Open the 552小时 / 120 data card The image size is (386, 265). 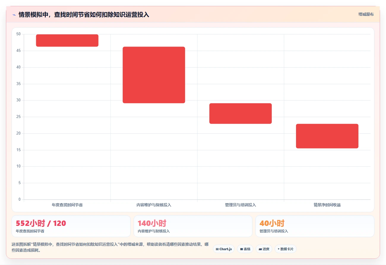[x=71, y=226]
